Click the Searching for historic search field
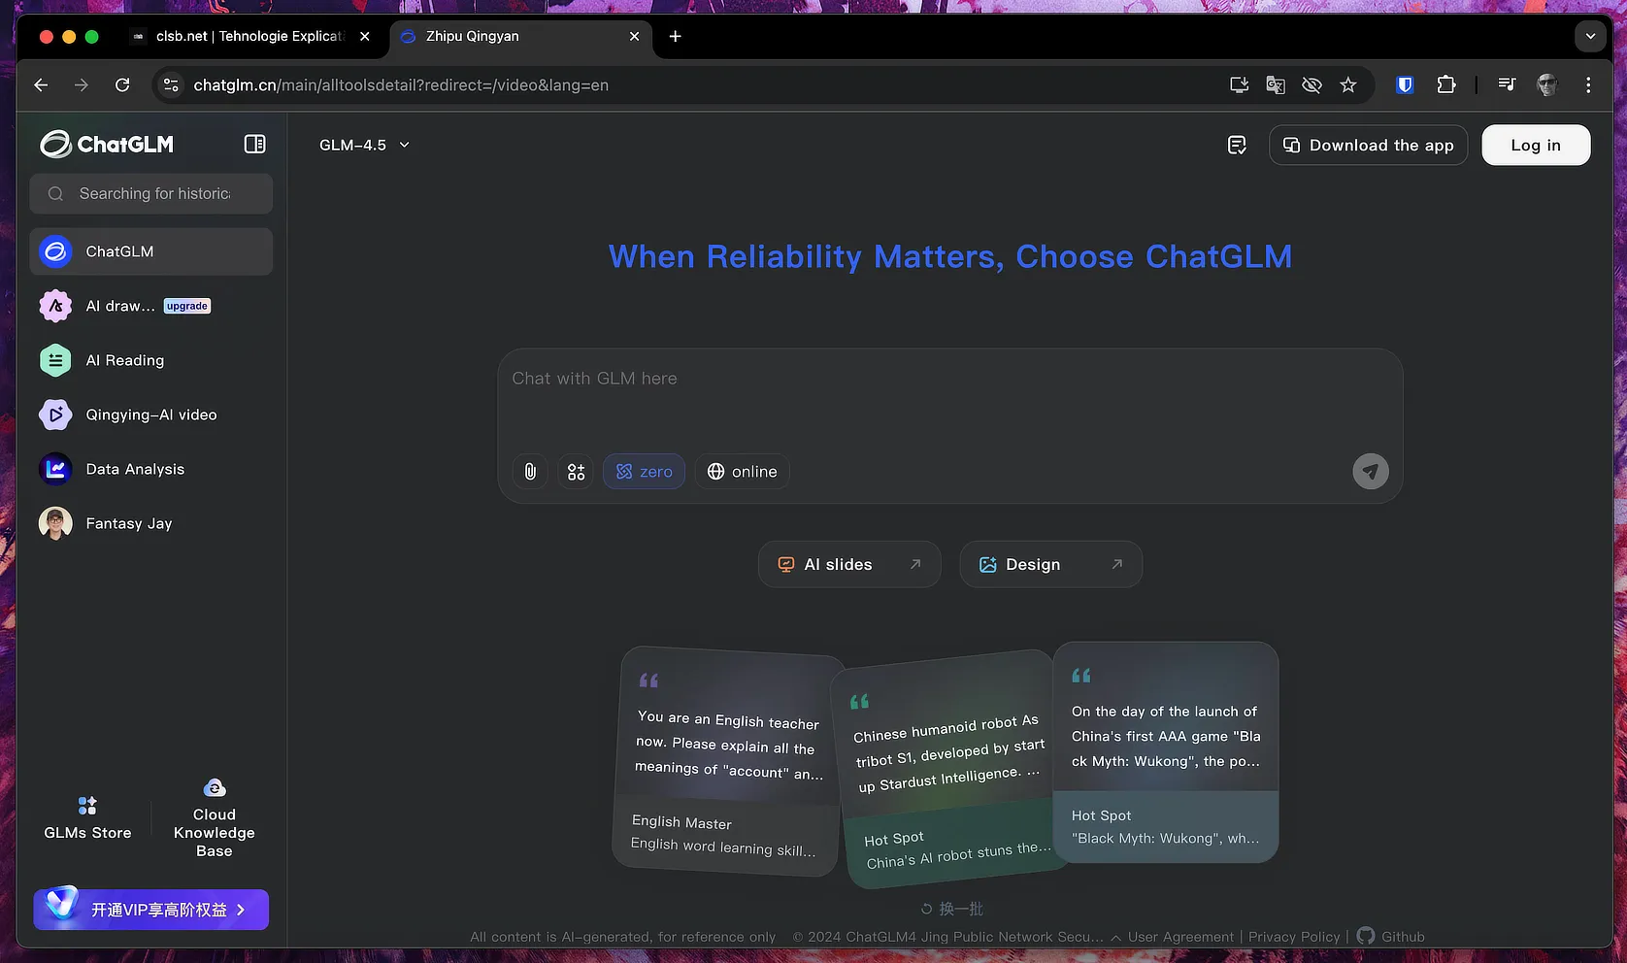1627x963 pixels. pyautogui.click(x=151, y=193)
